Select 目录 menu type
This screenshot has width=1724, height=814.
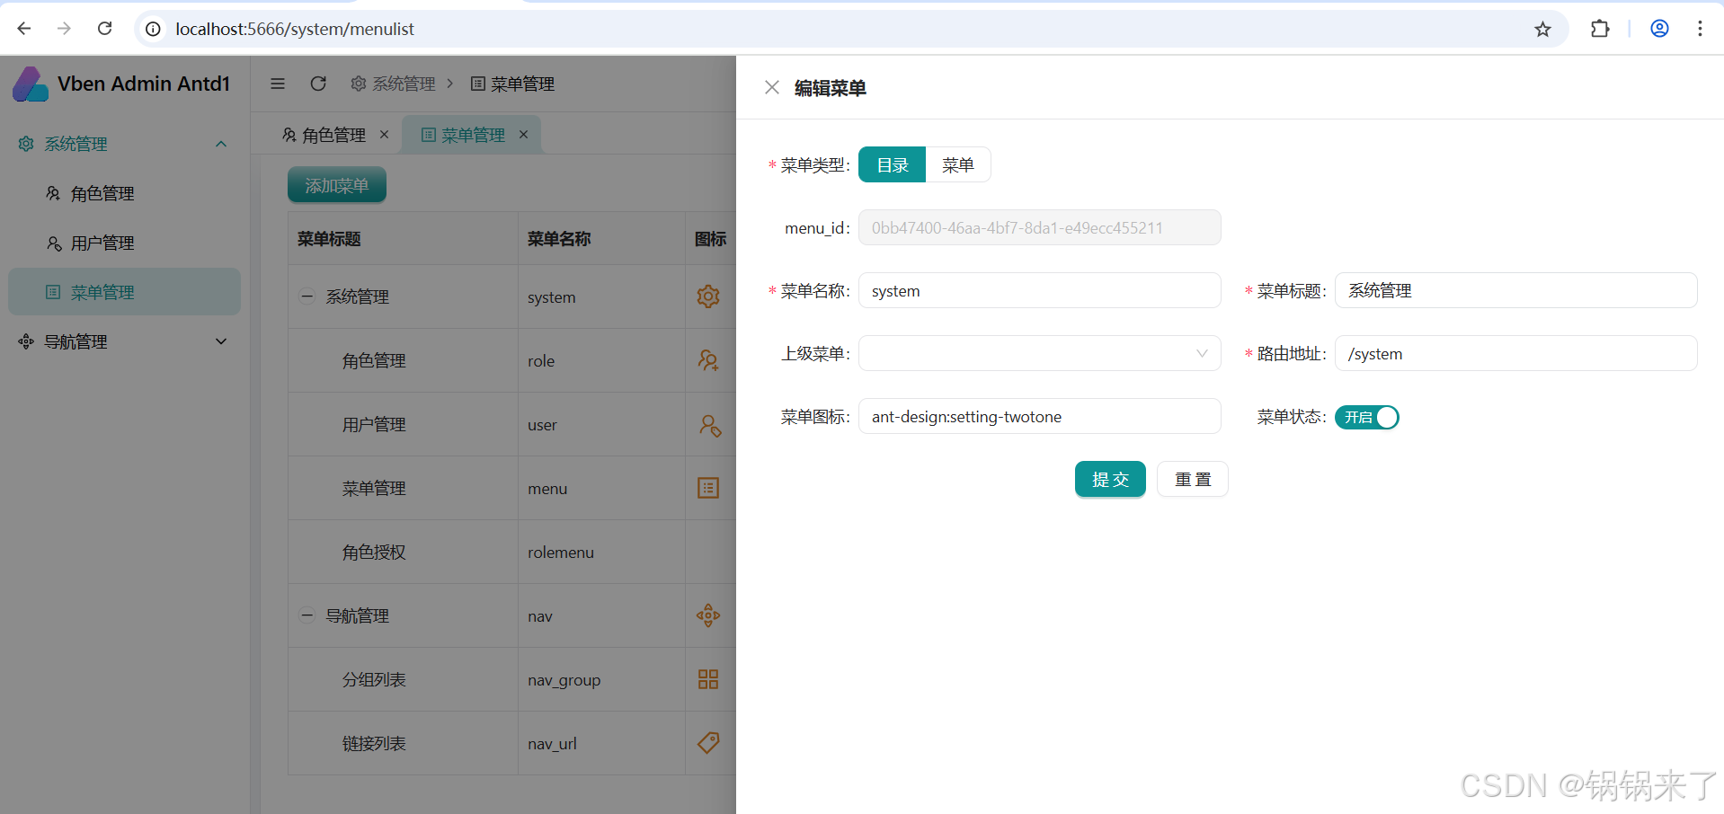coord(893,164)
